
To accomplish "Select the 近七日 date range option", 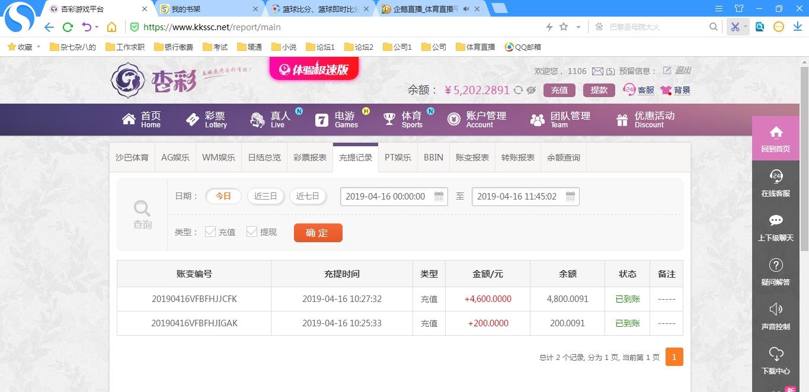I will pos(308,196).
